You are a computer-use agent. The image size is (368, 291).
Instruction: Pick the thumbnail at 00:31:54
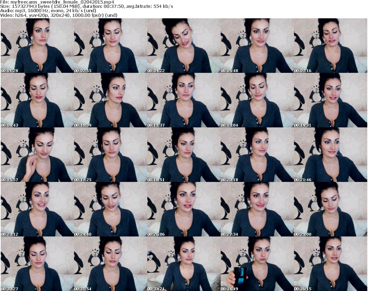[x=111, y=264]
